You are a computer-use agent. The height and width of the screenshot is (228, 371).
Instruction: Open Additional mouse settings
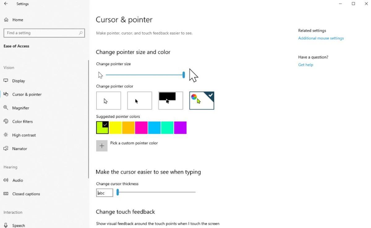(x=321, y=38)
